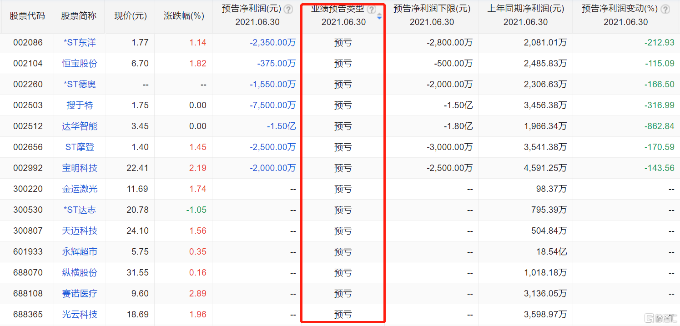Image resolution: width=680 pixels, height=326 pixels.
Task: Open the 天迈科技 stock link
Action: click(80, 231)
